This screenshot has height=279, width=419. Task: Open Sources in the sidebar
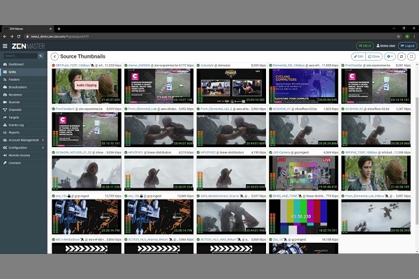14,103
